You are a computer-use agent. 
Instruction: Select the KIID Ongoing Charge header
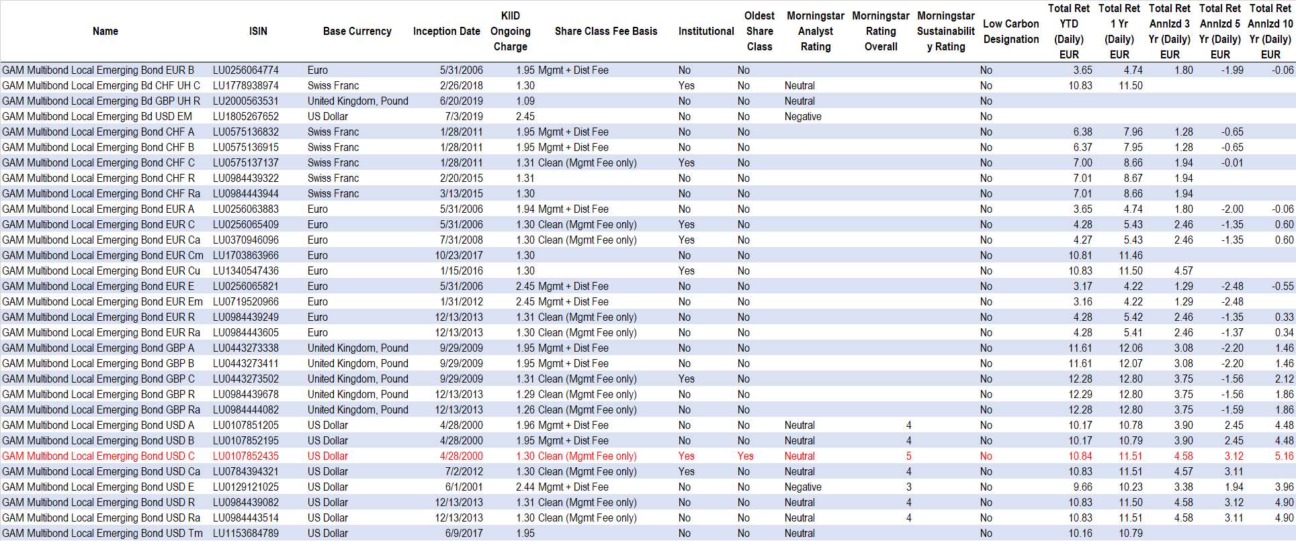click(510, 32)
